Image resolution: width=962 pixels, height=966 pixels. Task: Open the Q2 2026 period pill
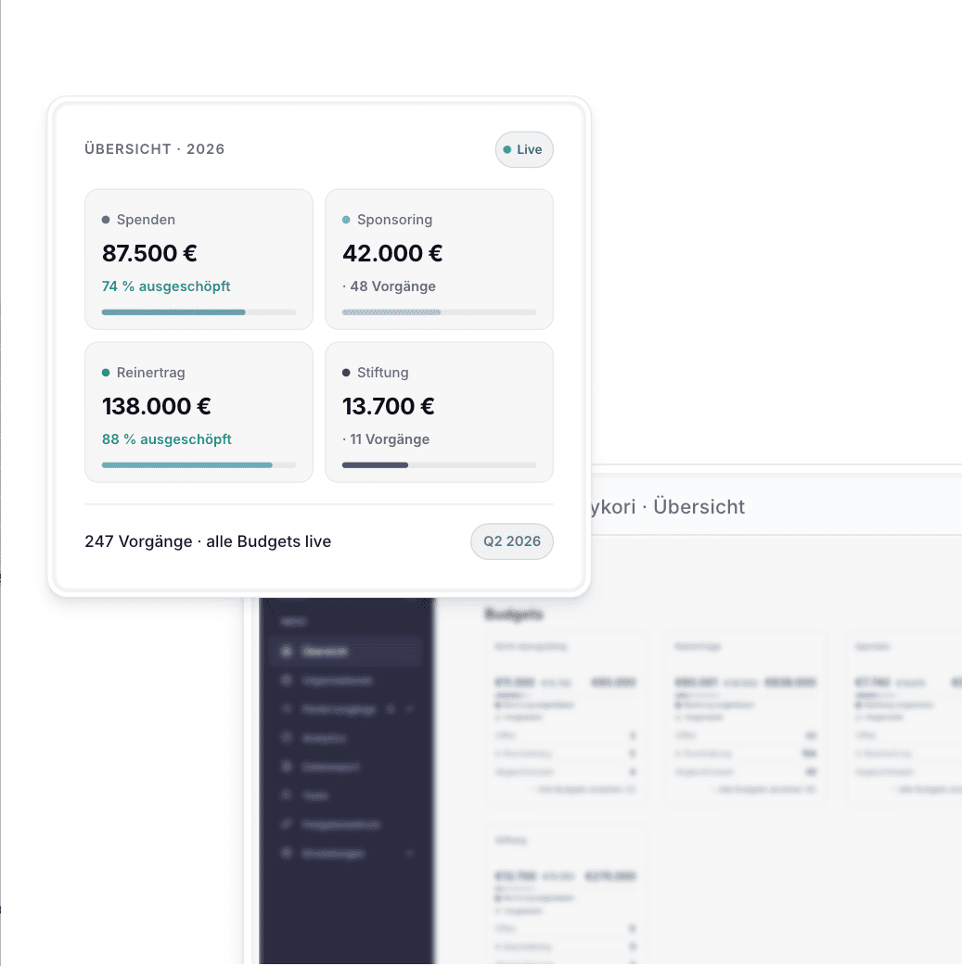pos(512,541)
